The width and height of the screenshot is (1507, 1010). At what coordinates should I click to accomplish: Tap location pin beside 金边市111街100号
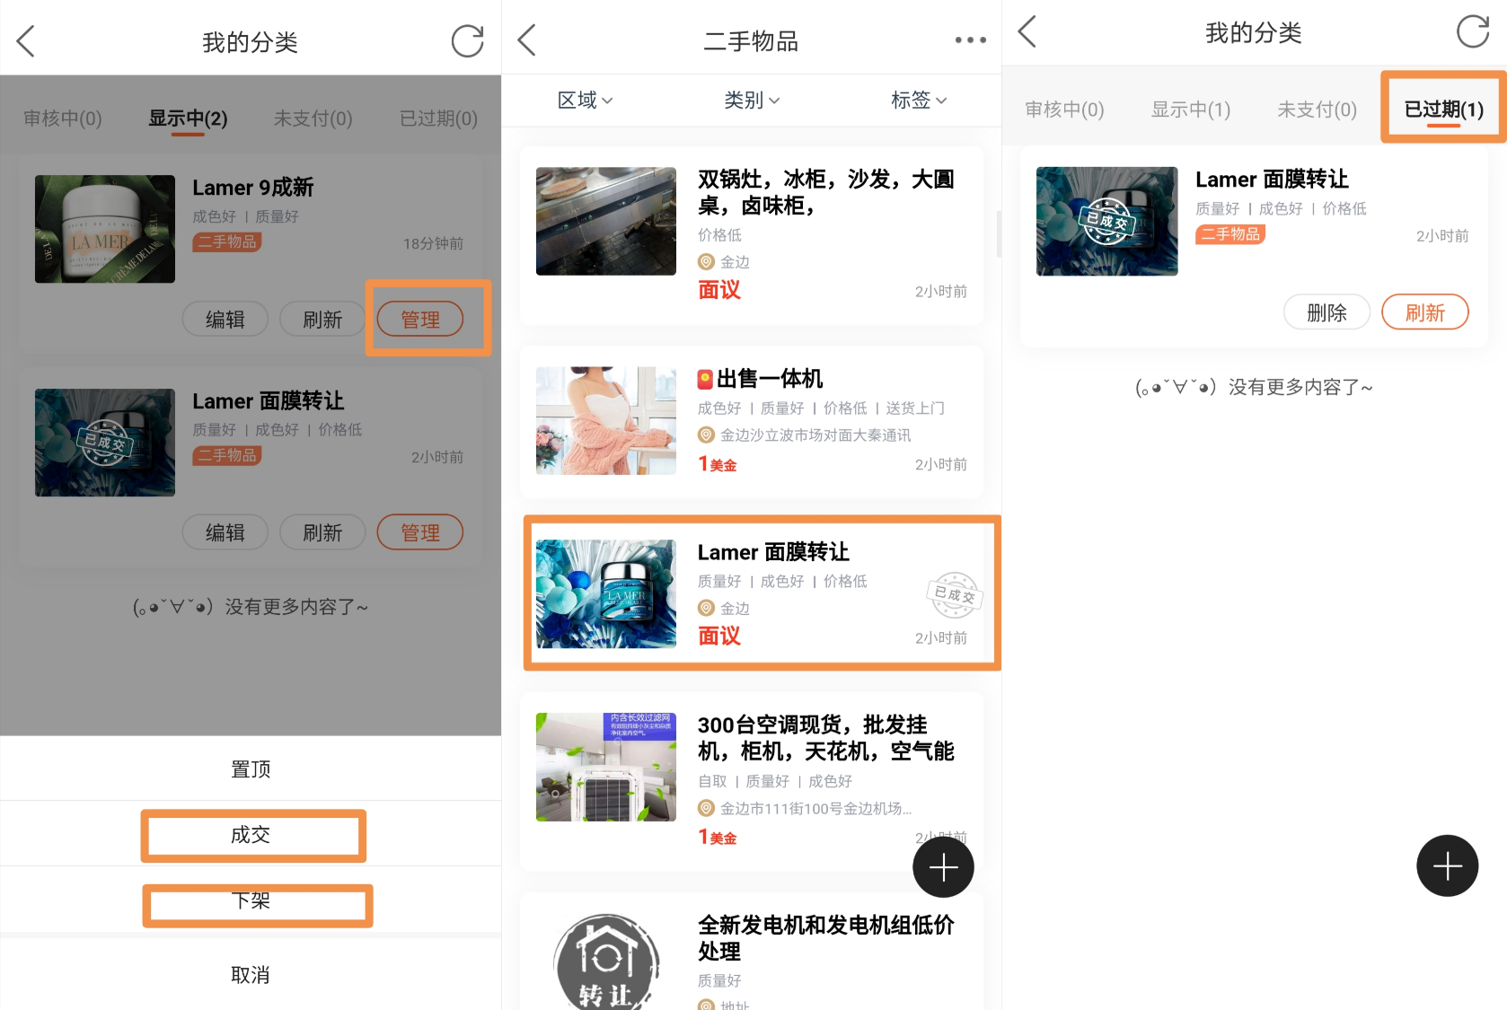[707, 809]
